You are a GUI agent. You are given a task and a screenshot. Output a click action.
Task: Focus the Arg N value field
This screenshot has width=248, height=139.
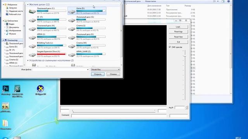coord(180,107)
